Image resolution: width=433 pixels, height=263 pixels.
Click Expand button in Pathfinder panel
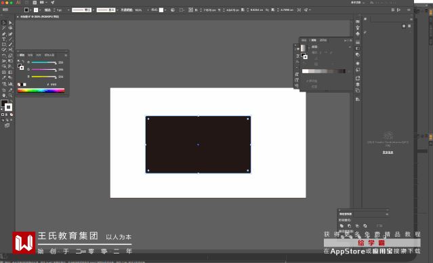pos(379,226)
